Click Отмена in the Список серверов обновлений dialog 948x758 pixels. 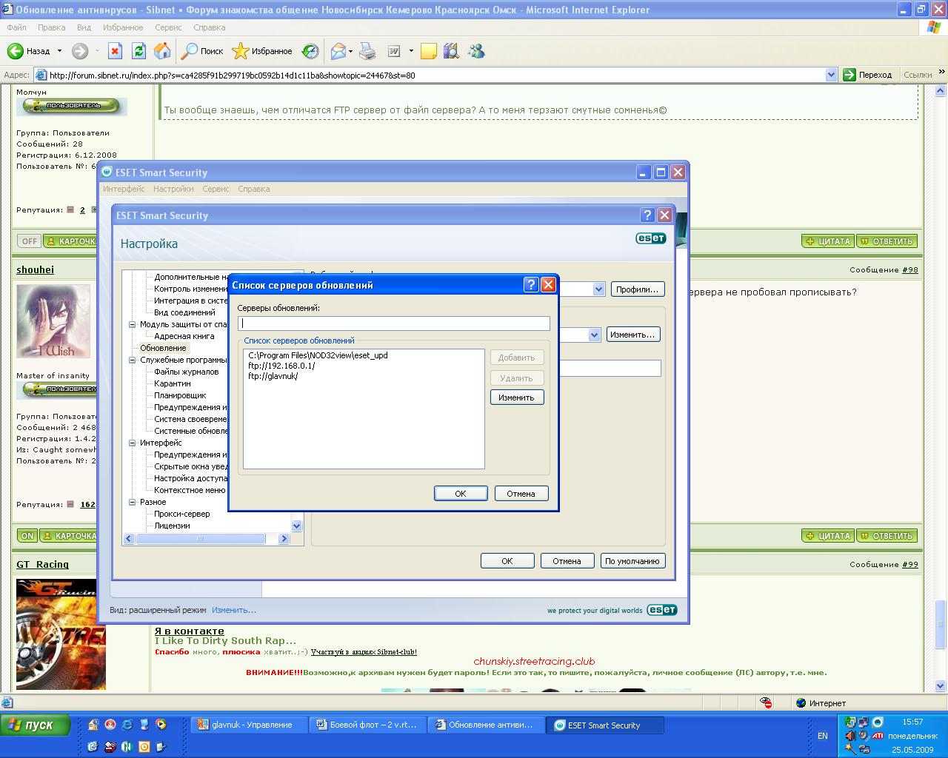click(x=521, y=494)
